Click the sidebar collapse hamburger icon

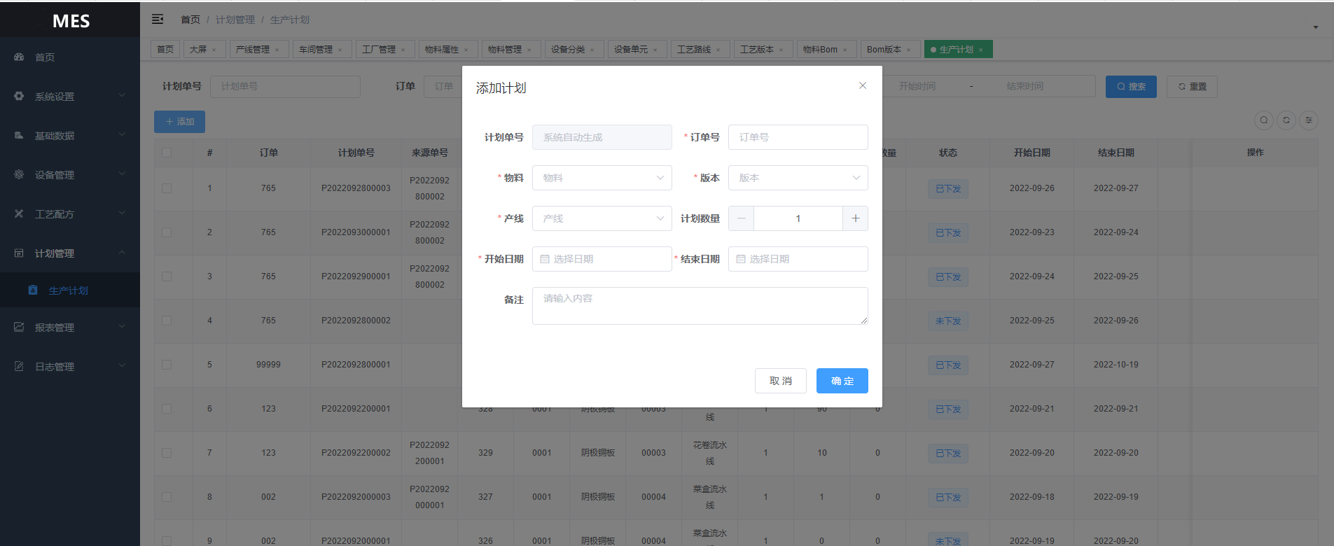click(x=158, y=19)
